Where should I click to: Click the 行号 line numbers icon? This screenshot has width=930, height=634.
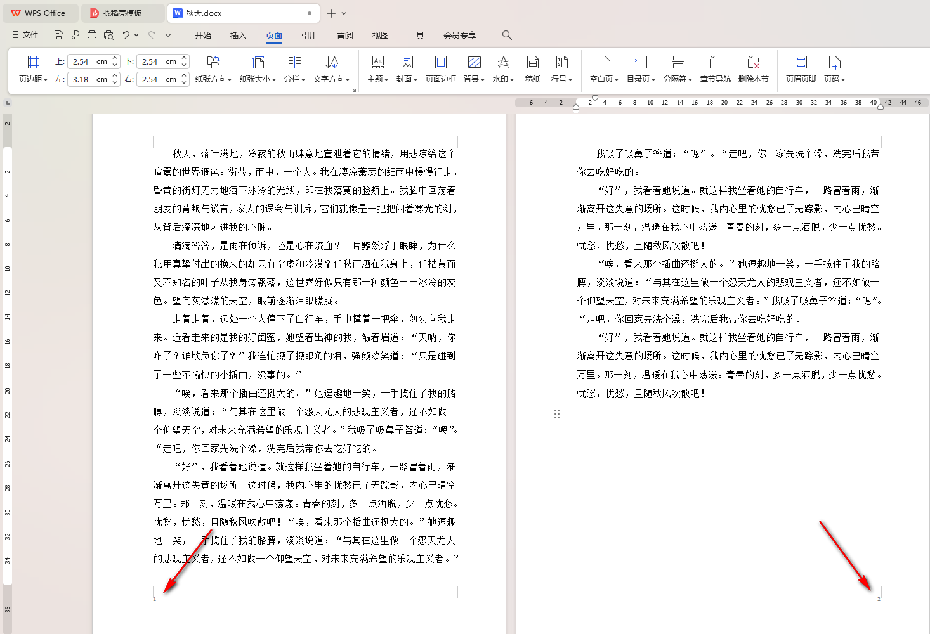coord(561,62)
